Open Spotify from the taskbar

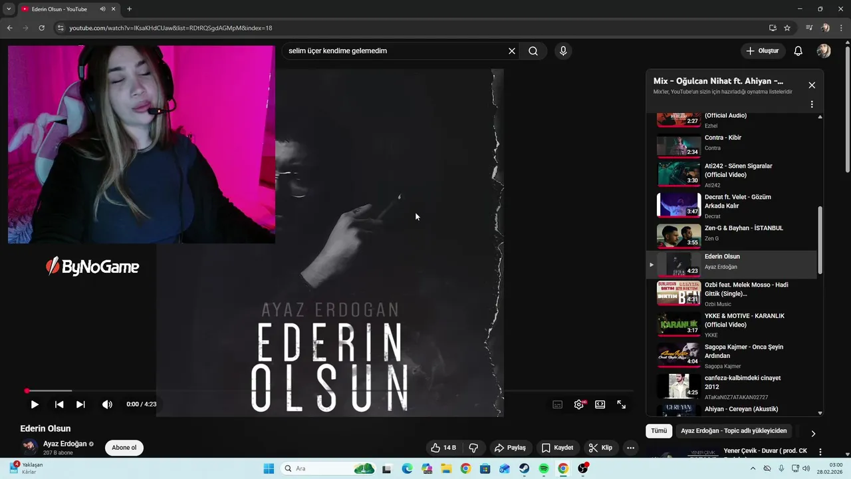(x=544, y=468)
